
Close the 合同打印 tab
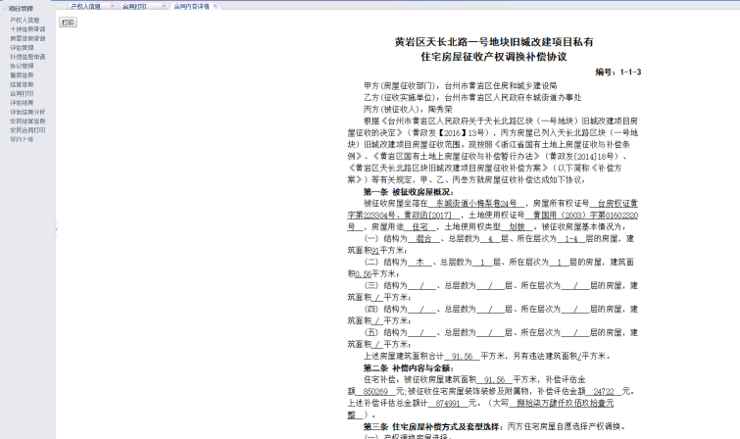164,6
